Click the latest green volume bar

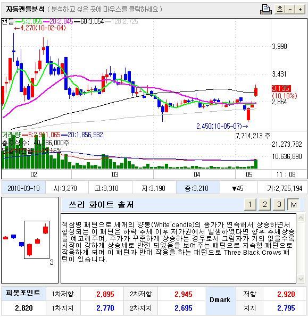coord(256,164)
